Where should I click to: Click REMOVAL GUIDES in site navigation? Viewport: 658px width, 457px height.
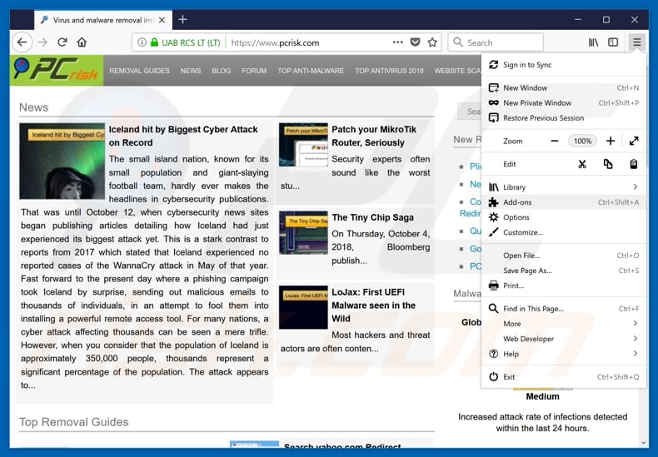(x=139, y=71)
